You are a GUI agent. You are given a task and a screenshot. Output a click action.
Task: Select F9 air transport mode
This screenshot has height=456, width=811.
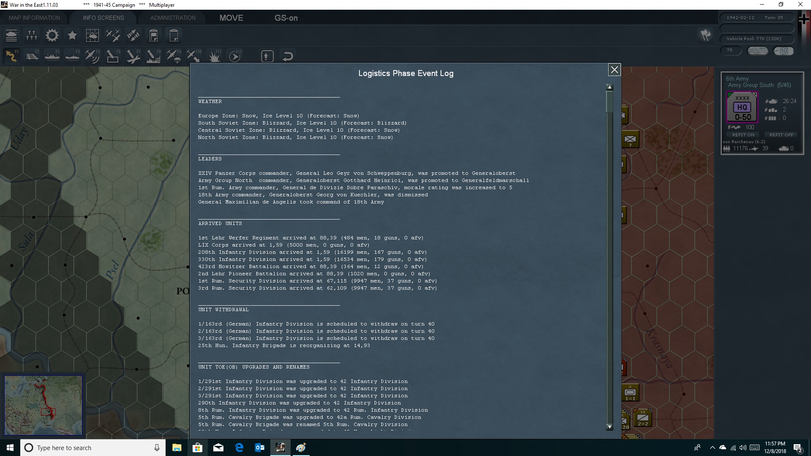(174, 56)
